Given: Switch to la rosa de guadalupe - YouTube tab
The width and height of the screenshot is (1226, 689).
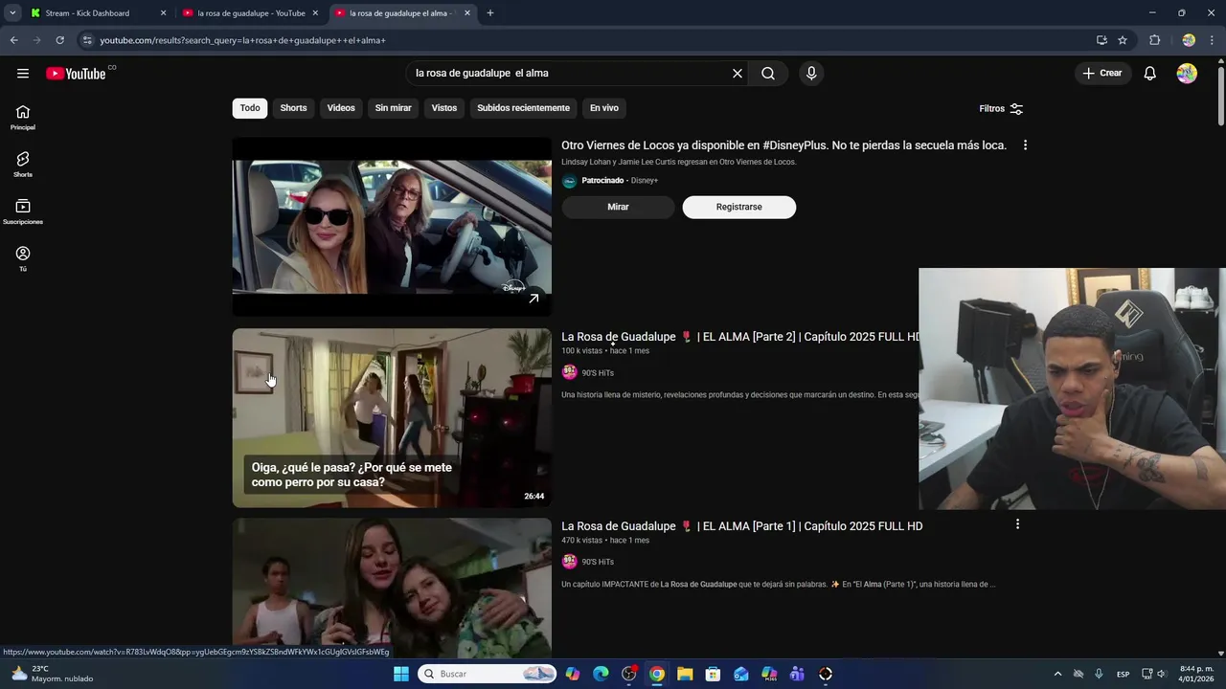Looking at the screenshot, I should point(251,13).
